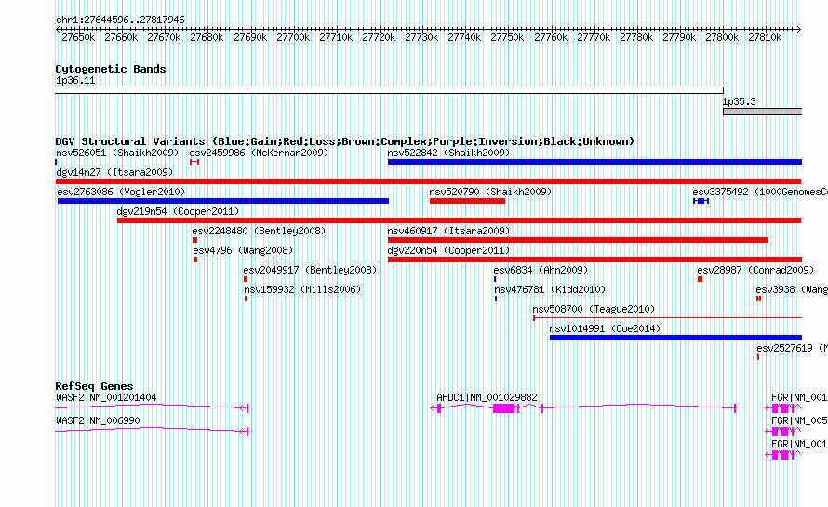
Task: Select the red dgv14n27 loss variant bar
Action: coord(428,181)
